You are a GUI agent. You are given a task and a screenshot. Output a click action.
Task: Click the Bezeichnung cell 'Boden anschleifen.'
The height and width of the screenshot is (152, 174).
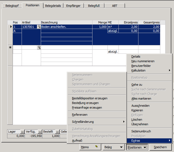(66, 27)
